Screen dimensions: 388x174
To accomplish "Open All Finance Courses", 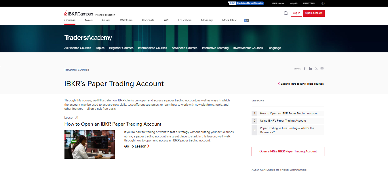I will tap(78, 48).
